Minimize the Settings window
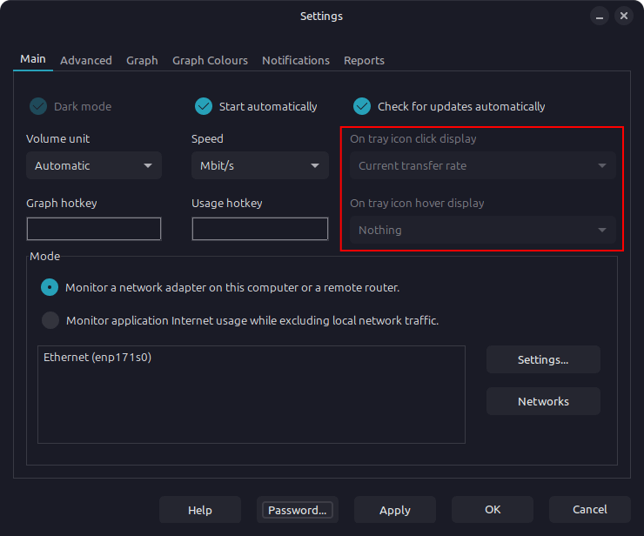Viewport: 644px width, 536px height. [599, 16]
